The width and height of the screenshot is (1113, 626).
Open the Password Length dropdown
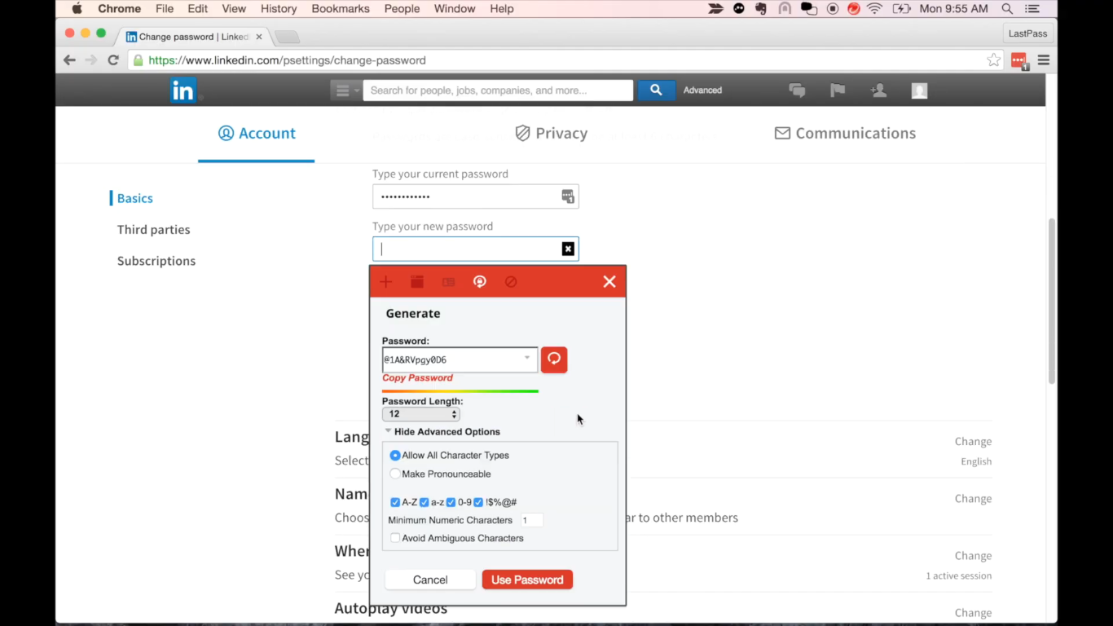pyautogui.click(x=420, y=414)
